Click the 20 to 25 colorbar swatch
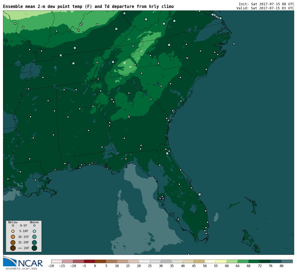Image resolution: width=297 pixels, height=272 pixels. click(145, 262)
